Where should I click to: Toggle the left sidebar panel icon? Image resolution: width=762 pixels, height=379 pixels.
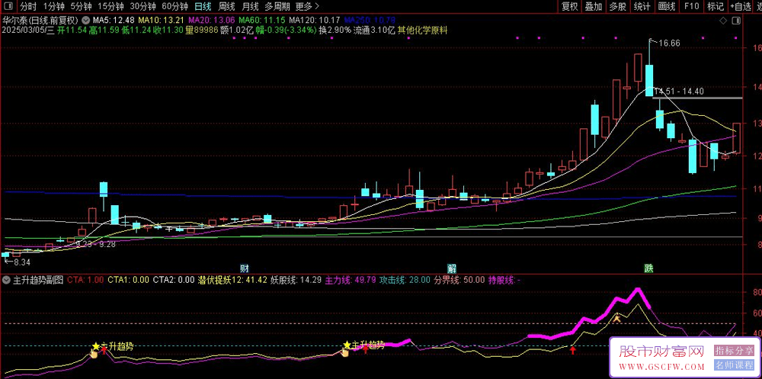(7, 6)
